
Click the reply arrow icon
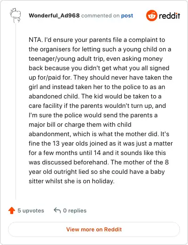click(x=57, y=210)
